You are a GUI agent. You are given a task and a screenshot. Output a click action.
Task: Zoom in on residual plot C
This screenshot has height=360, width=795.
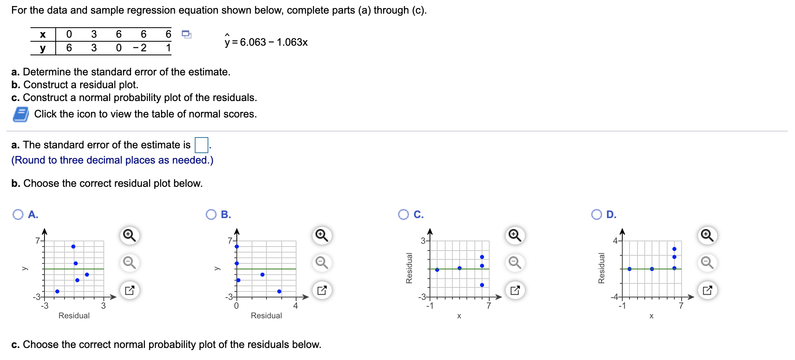pyautogui.click(x=514, y=235)
